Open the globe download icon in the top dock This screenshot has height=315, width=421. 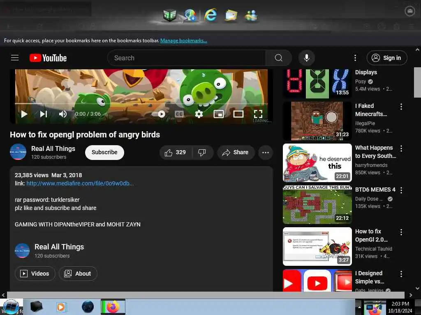(190, 15)
